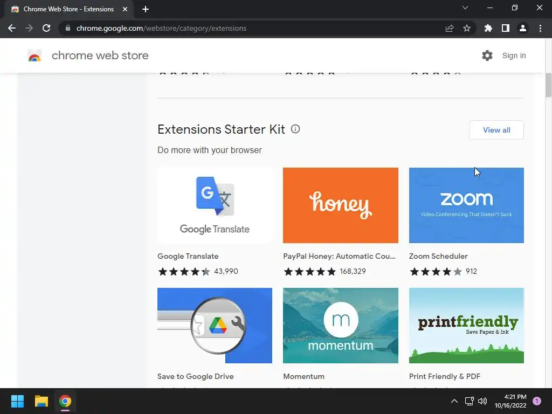Open File Explorer from taskbar
This screenshot has height=414, width=552.
[x=41, y=401]
